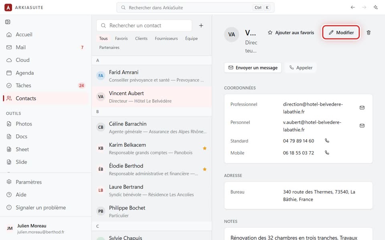Image resolution: width=385 pixels, height=240 pixels.
Task: Open Photos from the Outils section
Action: pyautogui.click(x=46, y=124)
